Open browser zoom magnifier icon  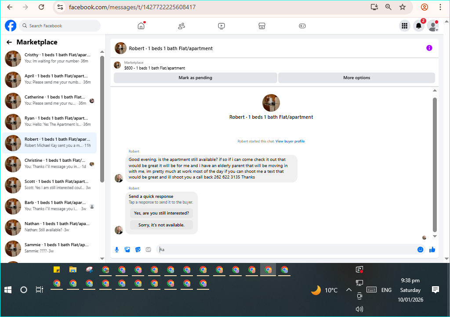[x=388, y=7]
